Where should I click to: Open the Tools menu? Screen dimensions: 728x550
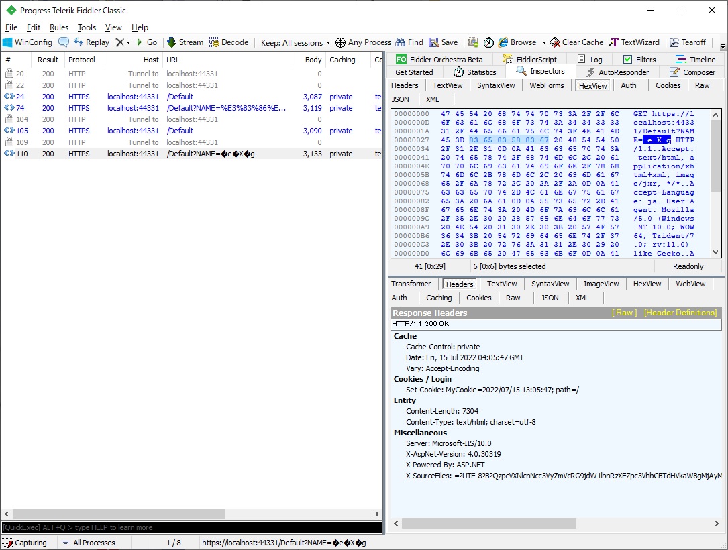click(87, 27)
